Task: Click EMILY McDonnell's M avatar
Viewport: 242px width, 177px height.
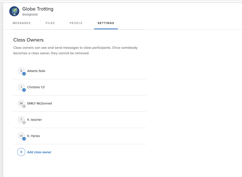Action: [21, 103]
